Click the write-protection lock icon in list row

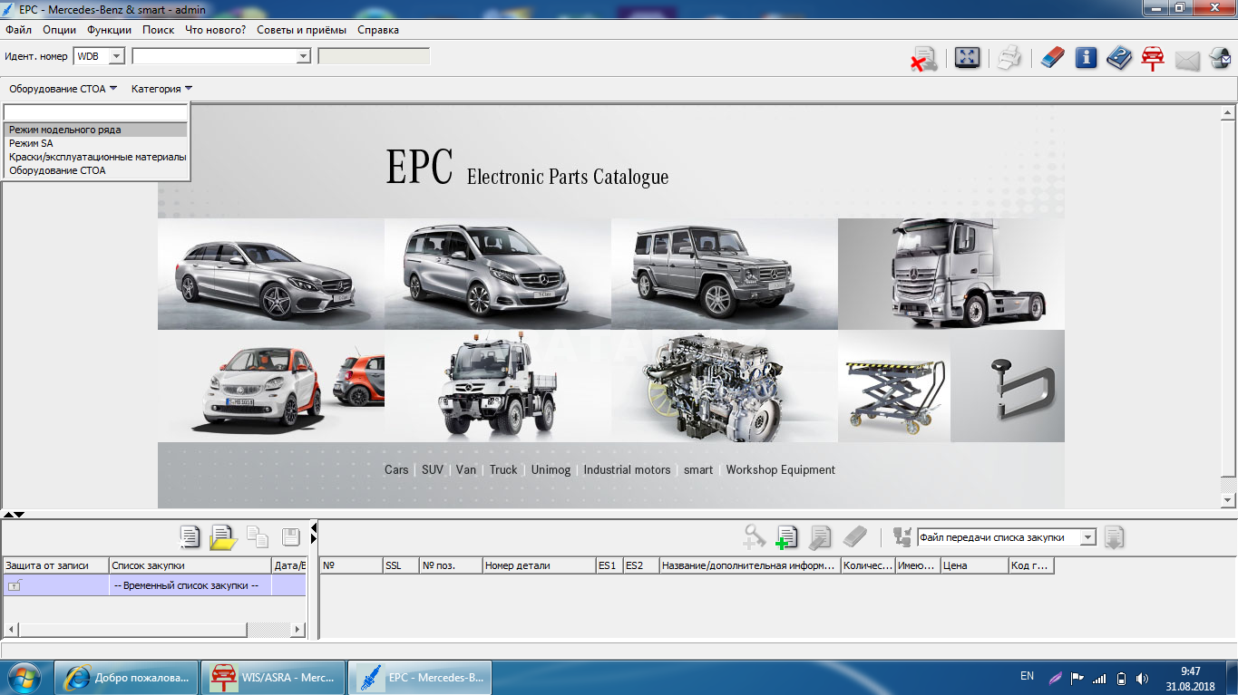click(x=15, y=585)
